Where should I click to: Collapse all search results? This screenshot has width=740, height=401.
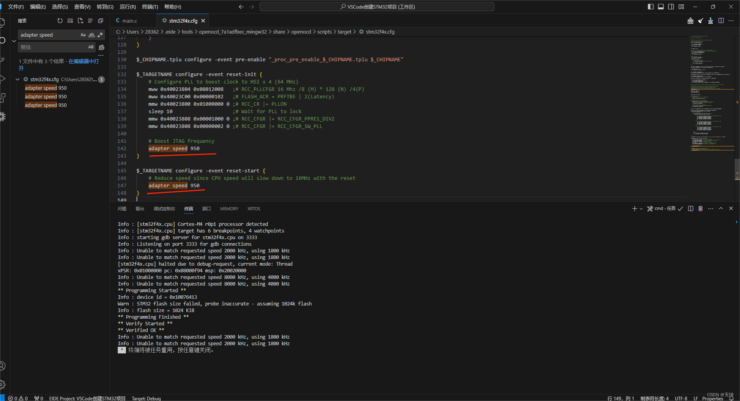tap(101, 21)
